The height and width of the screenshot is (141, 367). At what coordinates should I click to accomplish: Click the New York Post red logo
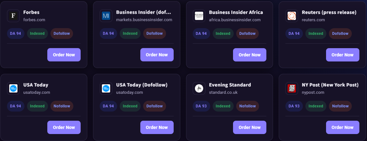[292, 88]
